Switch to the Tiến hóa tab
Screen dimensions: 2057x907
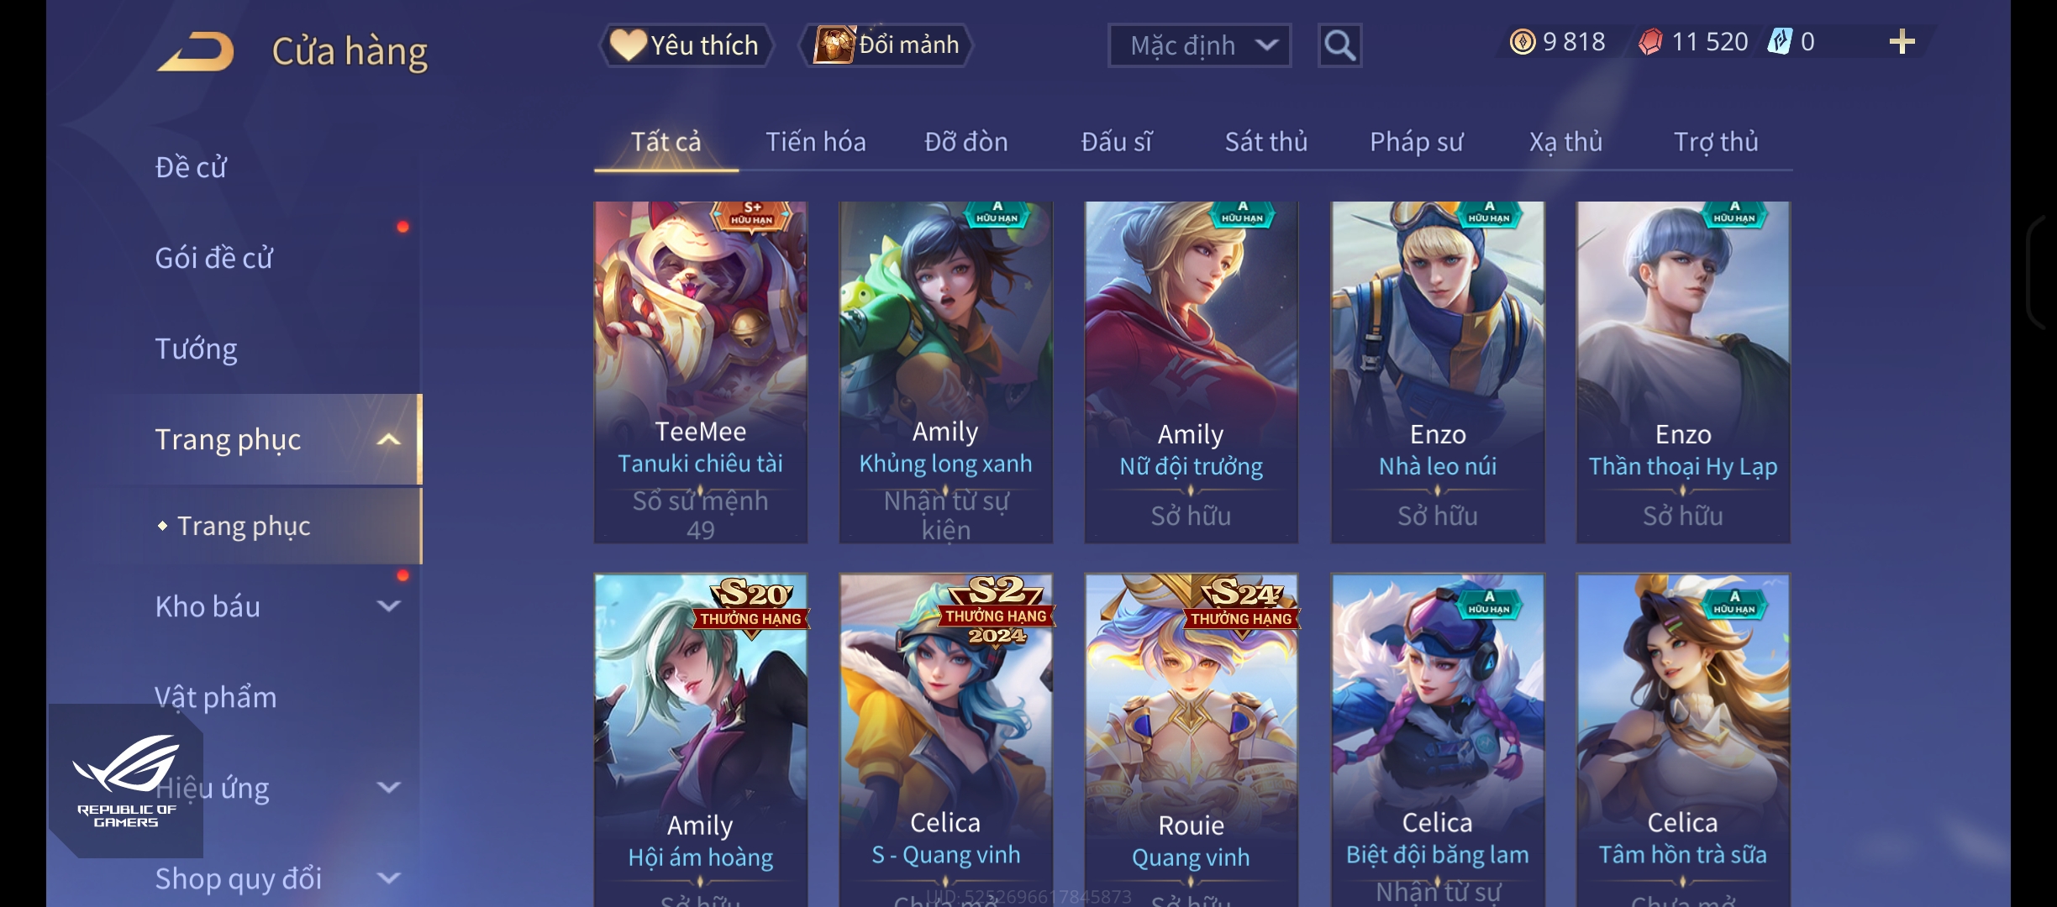[815, 141]
